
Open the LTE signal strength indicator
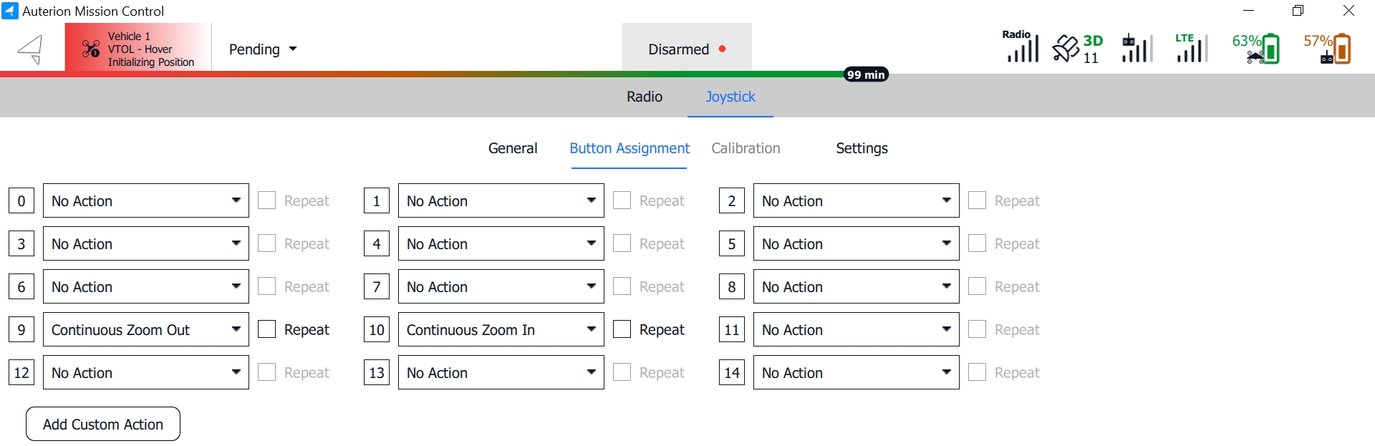point(1191,48)
